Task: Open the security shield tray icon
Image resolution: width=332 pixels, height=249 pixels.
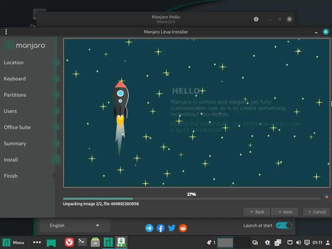Action: click(x=267, y=243)
